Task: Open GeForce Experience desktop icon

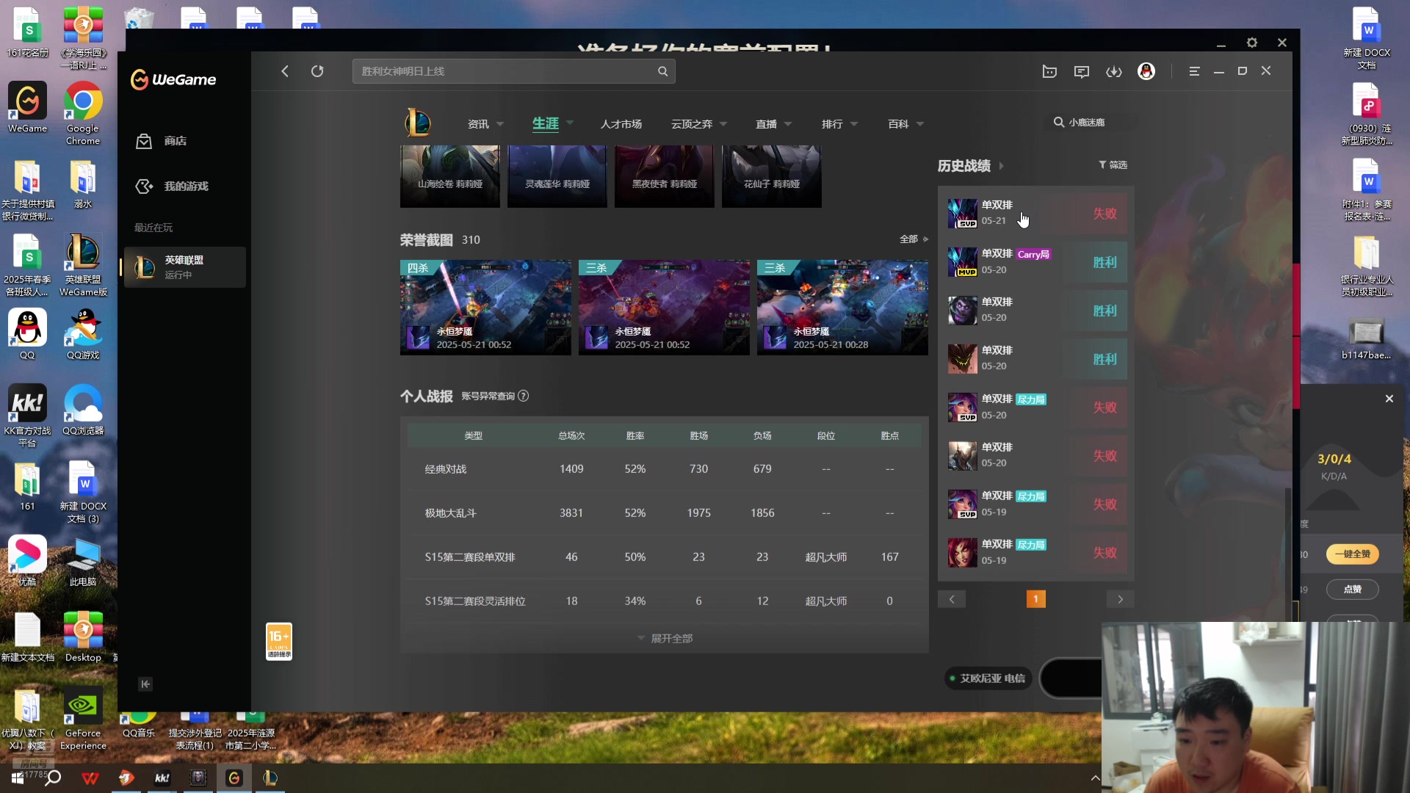Action: pos(83,720)
